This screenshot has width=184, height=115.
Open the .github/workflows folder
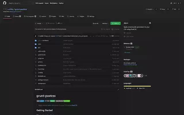(x=43, y=41)
